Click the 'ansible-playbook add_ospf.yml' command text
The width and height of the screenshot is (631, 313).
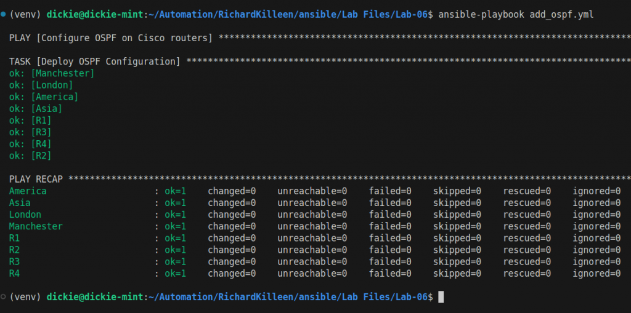pyautogui.click(x=516, y=14)
